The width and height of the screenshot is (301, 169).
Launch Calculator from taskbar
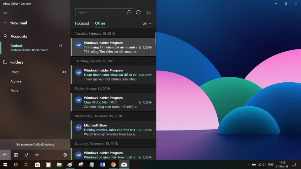[48, 165]
